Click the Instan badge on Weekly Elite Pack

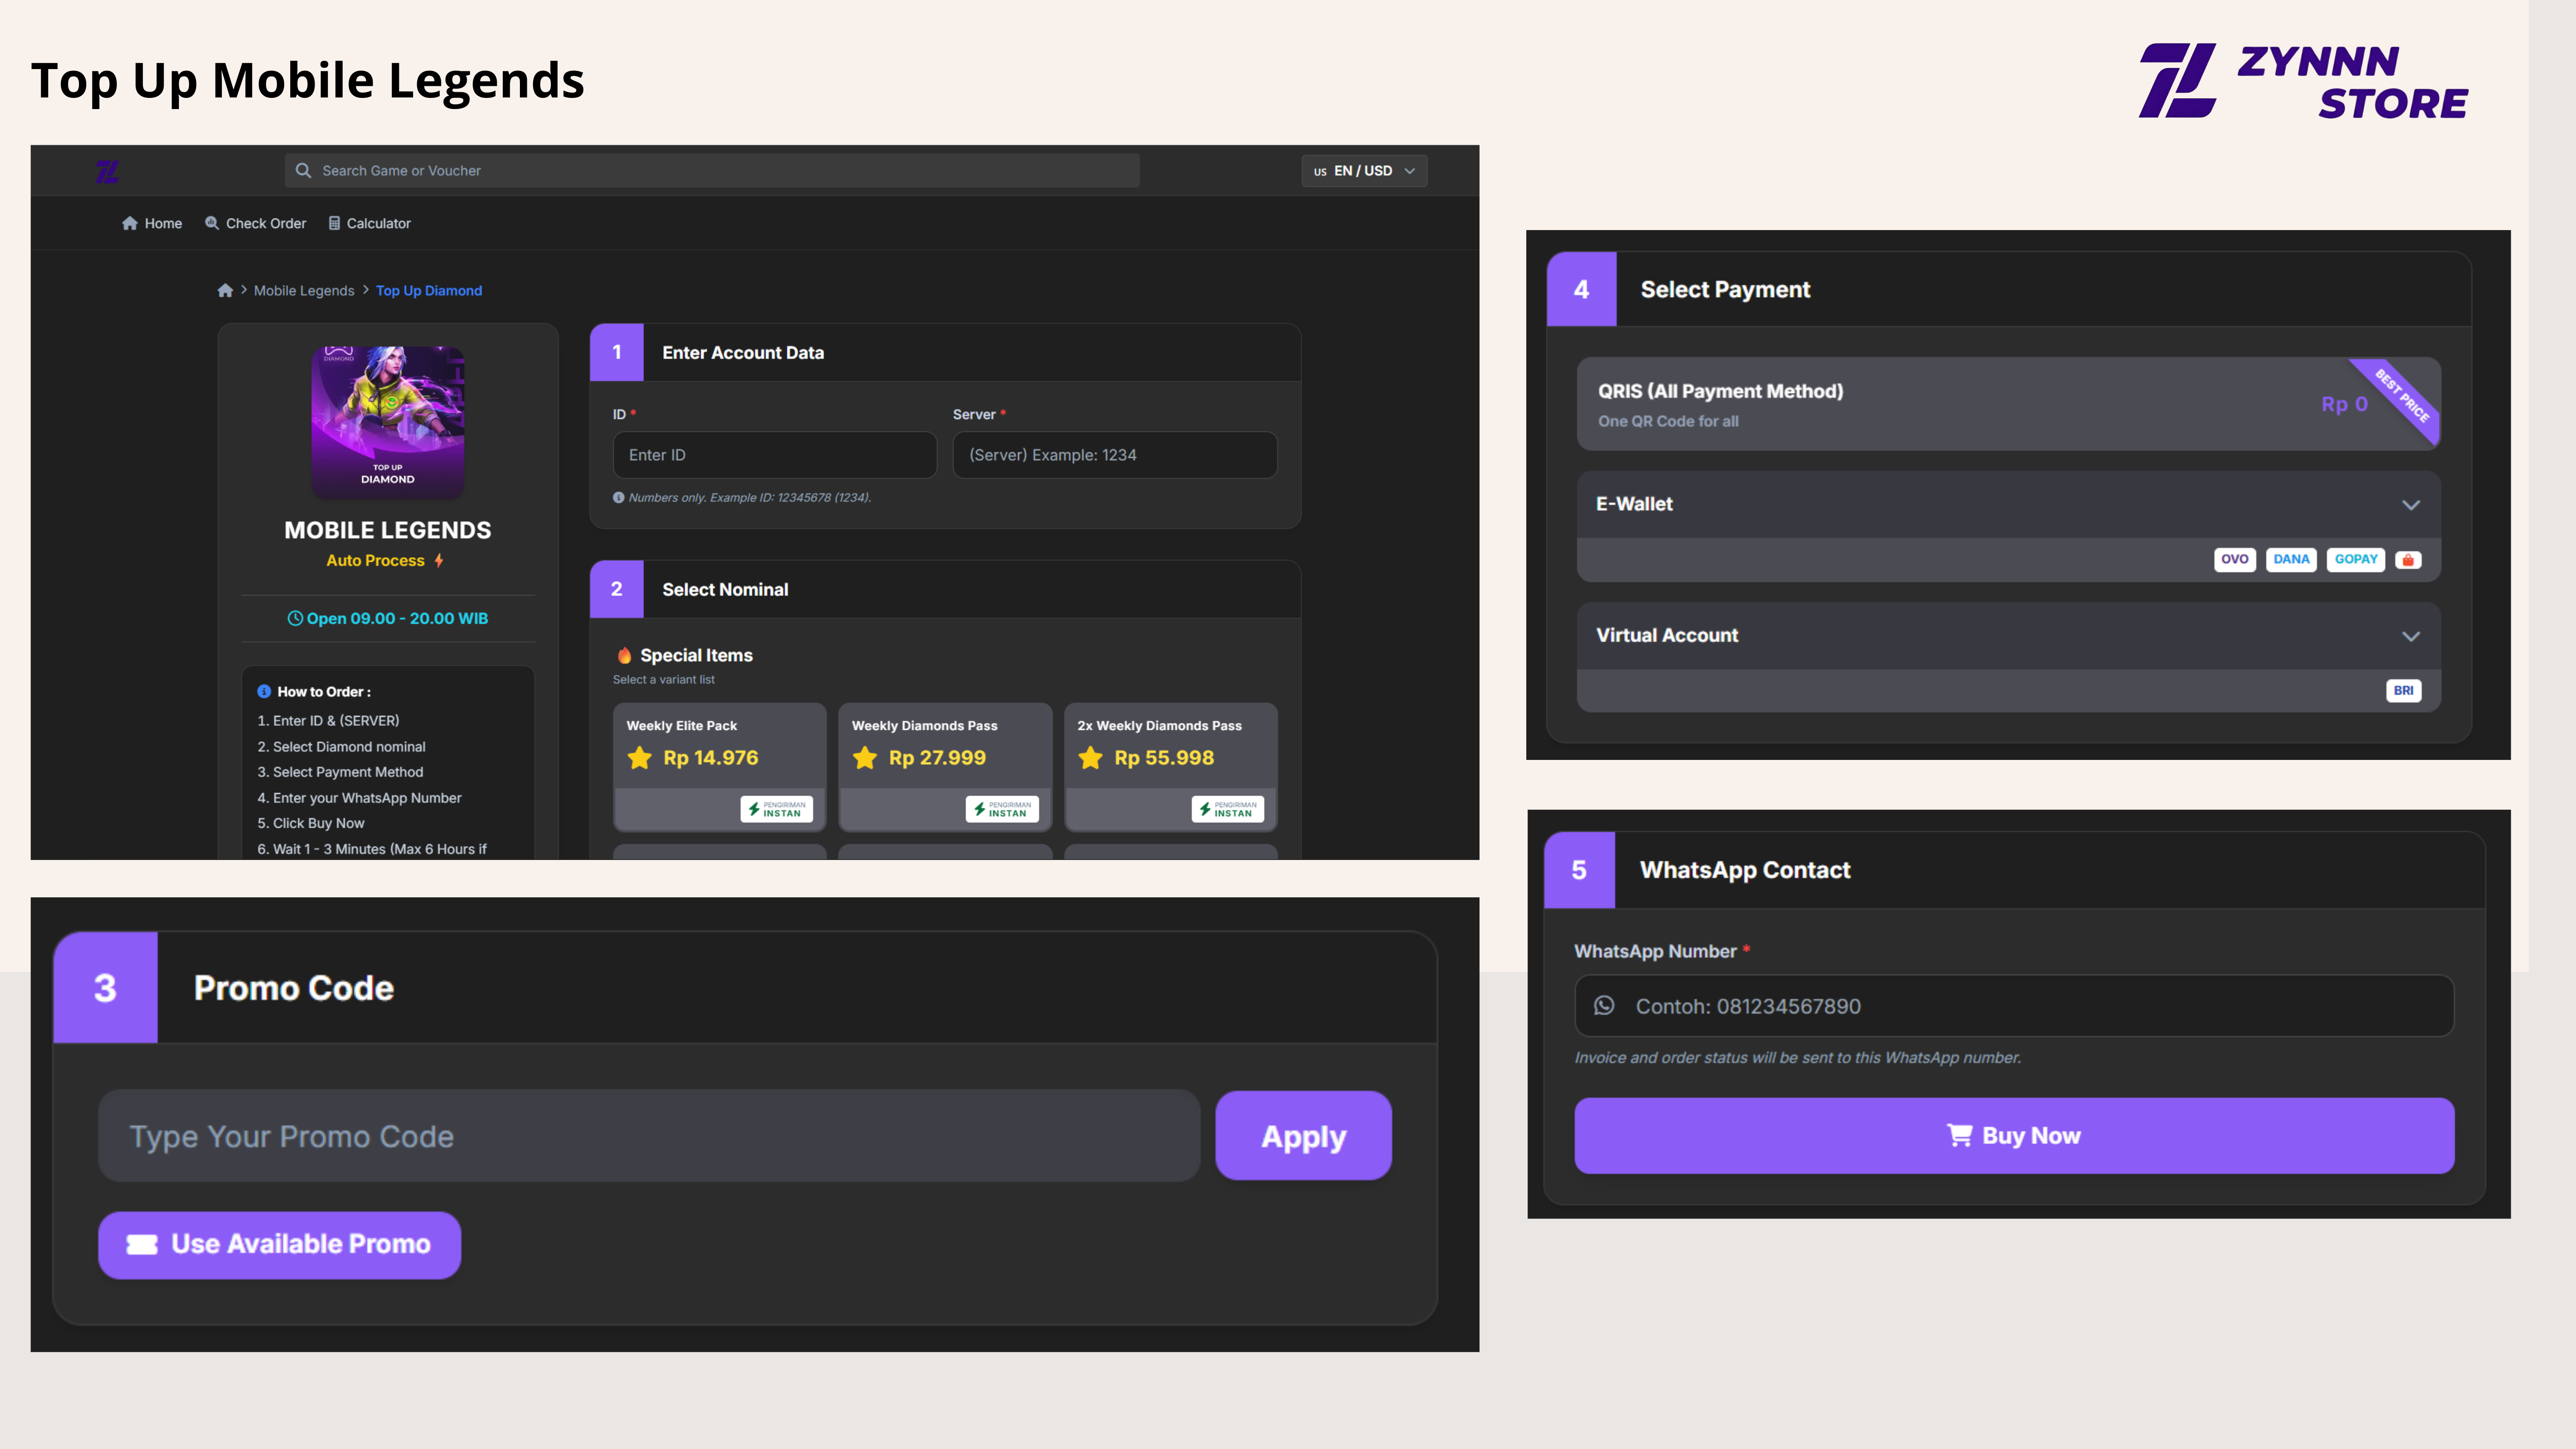coord(777,809)
